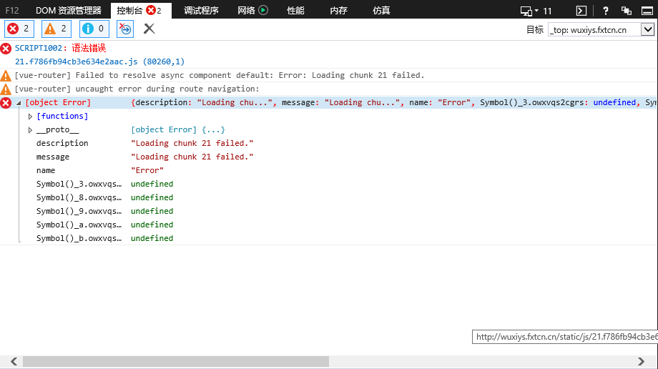Viewport: 658px width, 369px height.
Task: Open the 性能 tab
Action: (295, 10)
